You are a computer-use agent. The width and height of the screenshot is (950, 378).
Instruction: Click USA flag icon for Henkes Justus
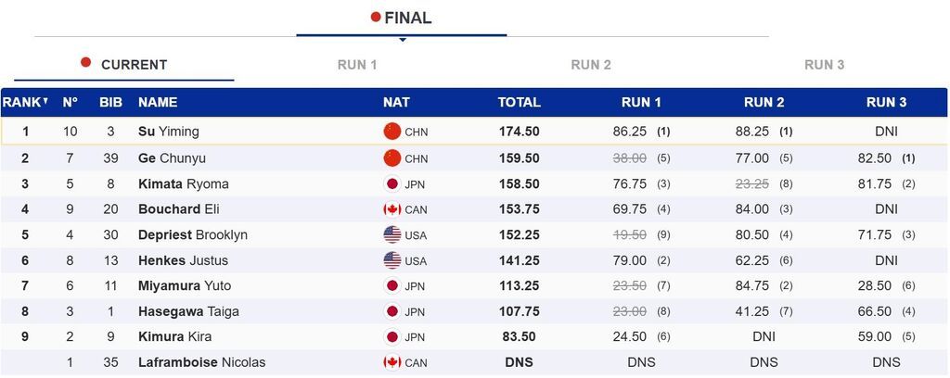coord(392,261)
